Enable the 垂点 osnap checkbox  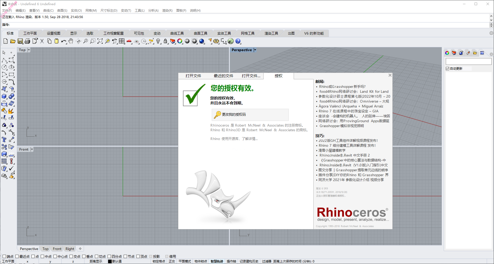tap(84, 257)
